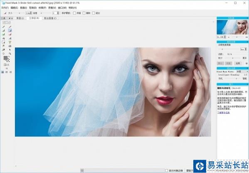Open the 查看(V) menu
This screenshot has height=173, width=249.
52,8
